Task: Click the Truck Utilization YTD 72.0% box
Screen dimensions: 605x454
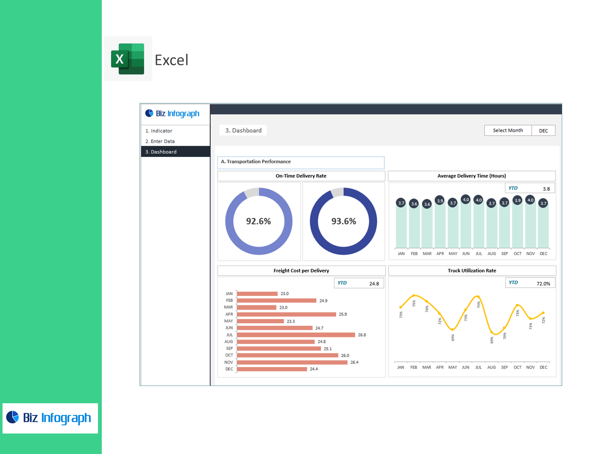Action: [x=530, y=283]
